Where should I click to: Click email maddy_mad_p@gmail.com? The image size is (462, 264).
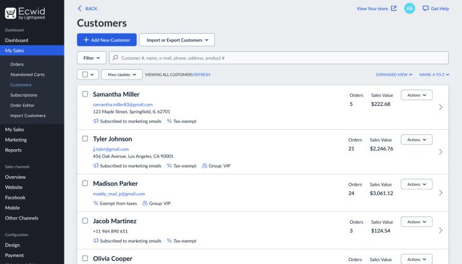click(119, 194)
